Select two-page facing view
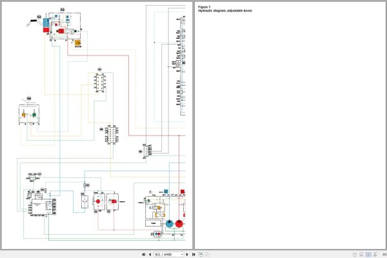The width and height of the screenshot is (387, 258). tap(368, 254)
